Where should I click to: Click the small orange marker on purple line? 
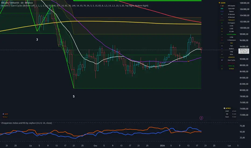click(x=189, y=61)
